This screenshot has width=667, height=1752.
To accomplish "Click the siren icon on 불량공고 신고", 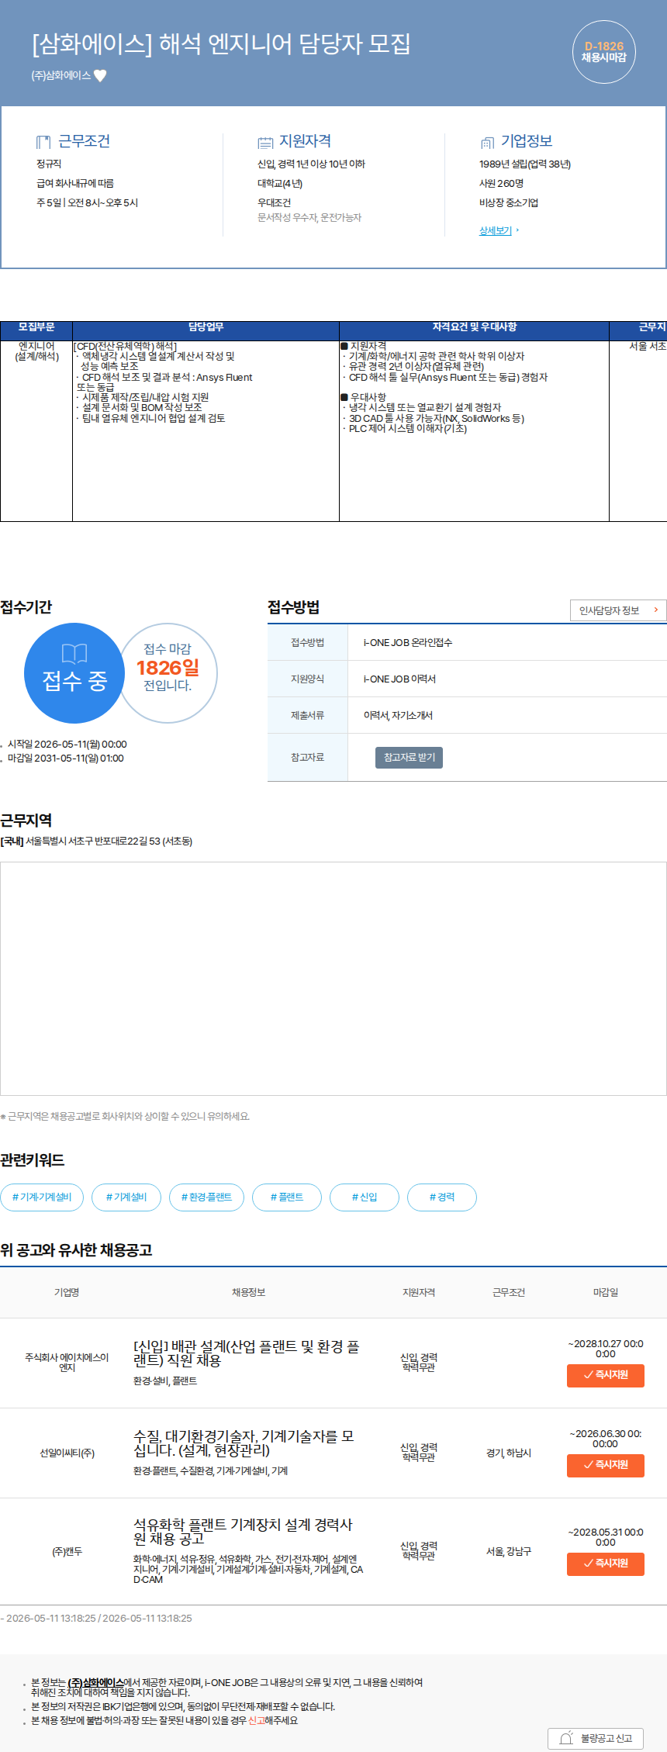I will [x=567, y=1737].
